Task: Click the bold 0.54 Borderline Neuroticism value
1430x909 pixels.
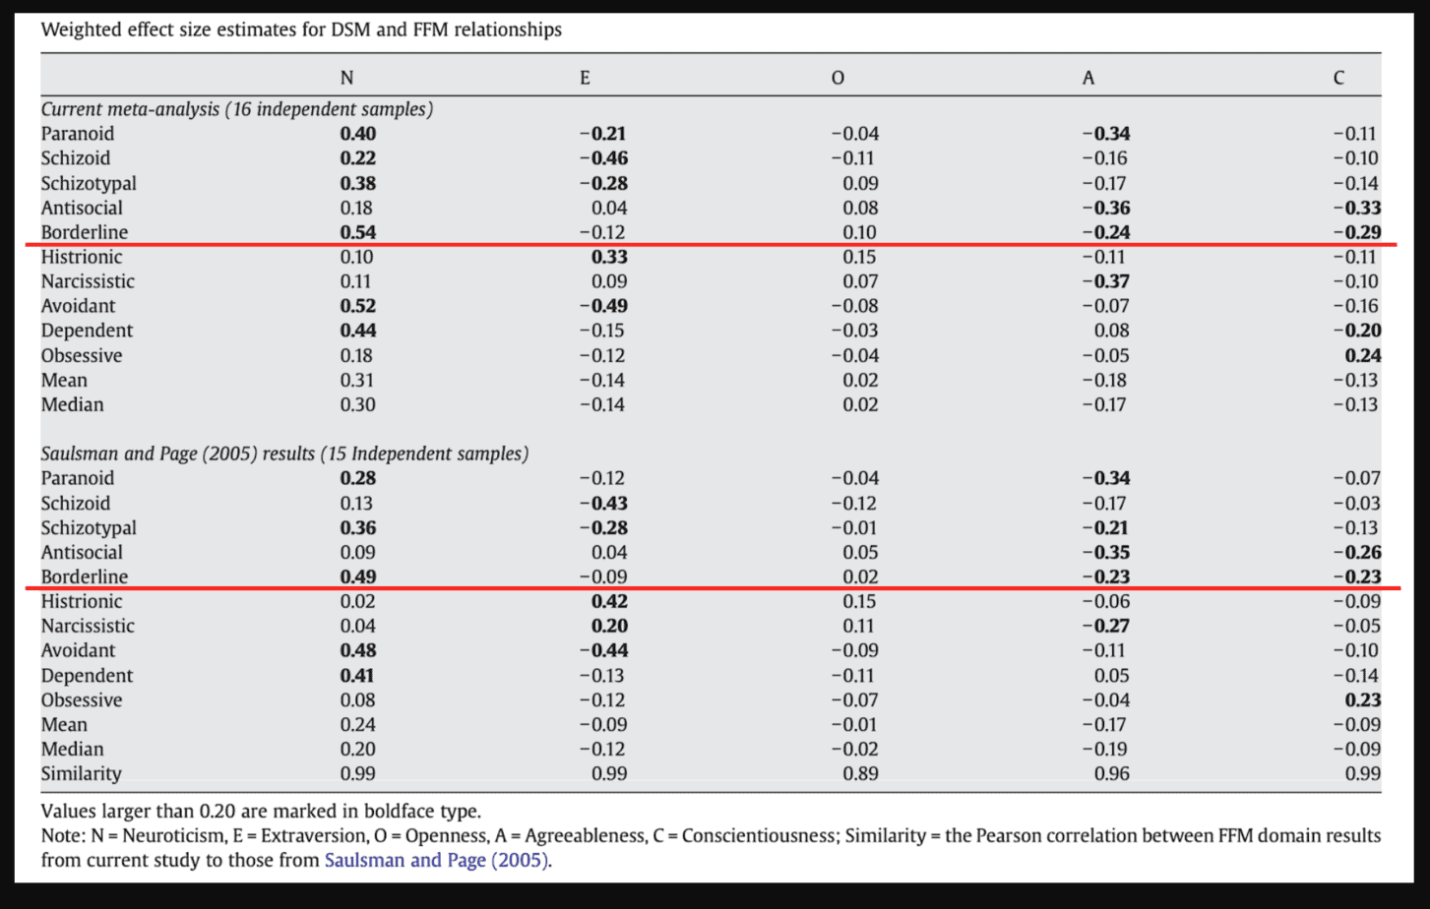Action: point(358,232)
